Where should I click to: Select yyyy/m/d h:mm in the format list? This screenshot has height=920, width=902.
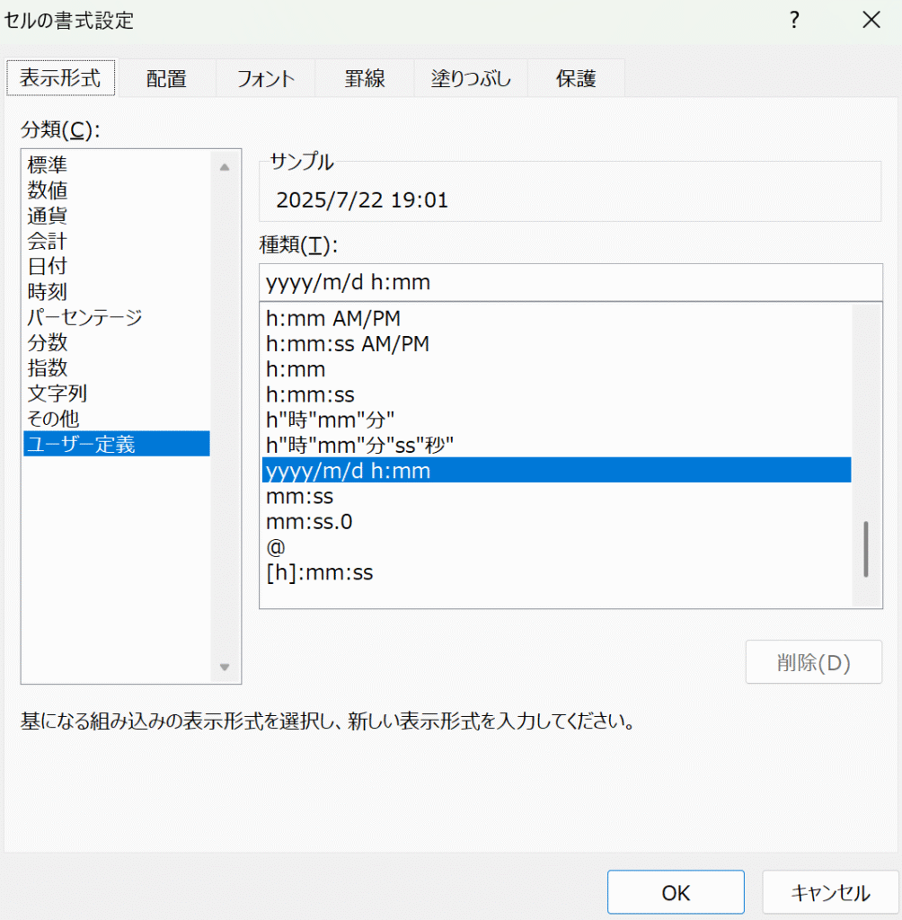(556, 471)
